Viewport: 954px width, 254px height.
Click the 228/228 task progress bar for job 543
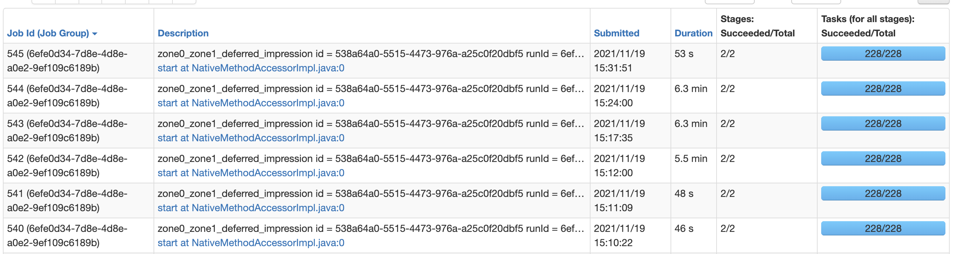(x=883, y=123)
